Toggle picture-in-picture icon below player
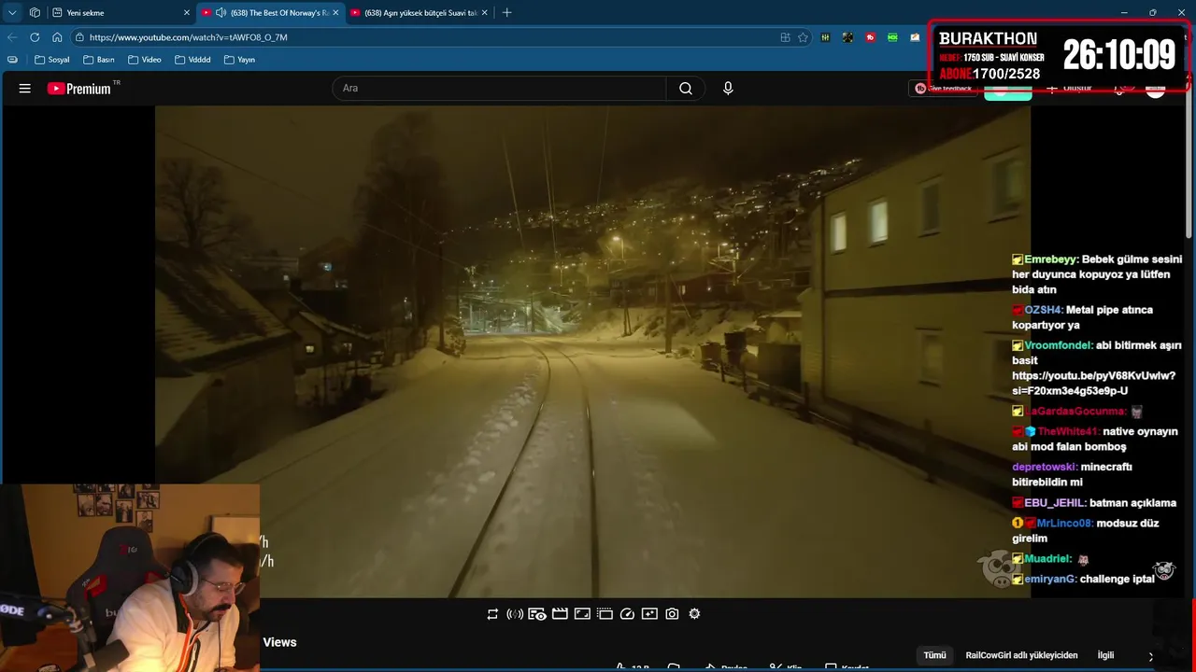This screenshot has width=1196, height=672. click(582, 614)
